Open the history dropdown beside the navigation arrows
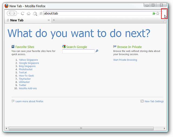The width and height of the screenshot is (173, 137). tap(18, 13)
